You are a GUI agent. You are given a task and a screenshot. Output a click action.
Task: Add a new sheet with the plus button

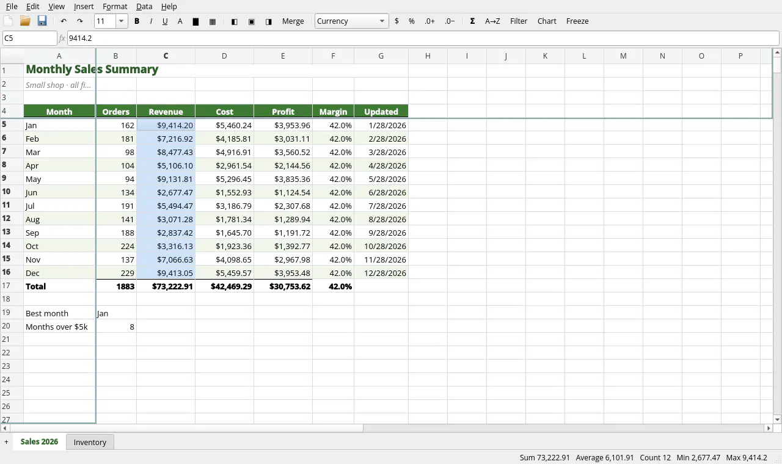[6, 442]
